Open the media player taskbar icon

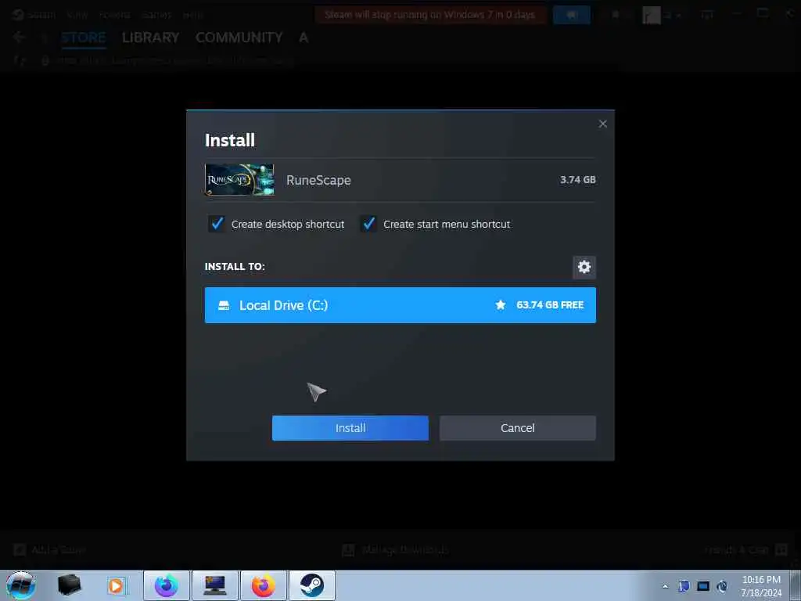pyautogui.click(x=116, y=585)
